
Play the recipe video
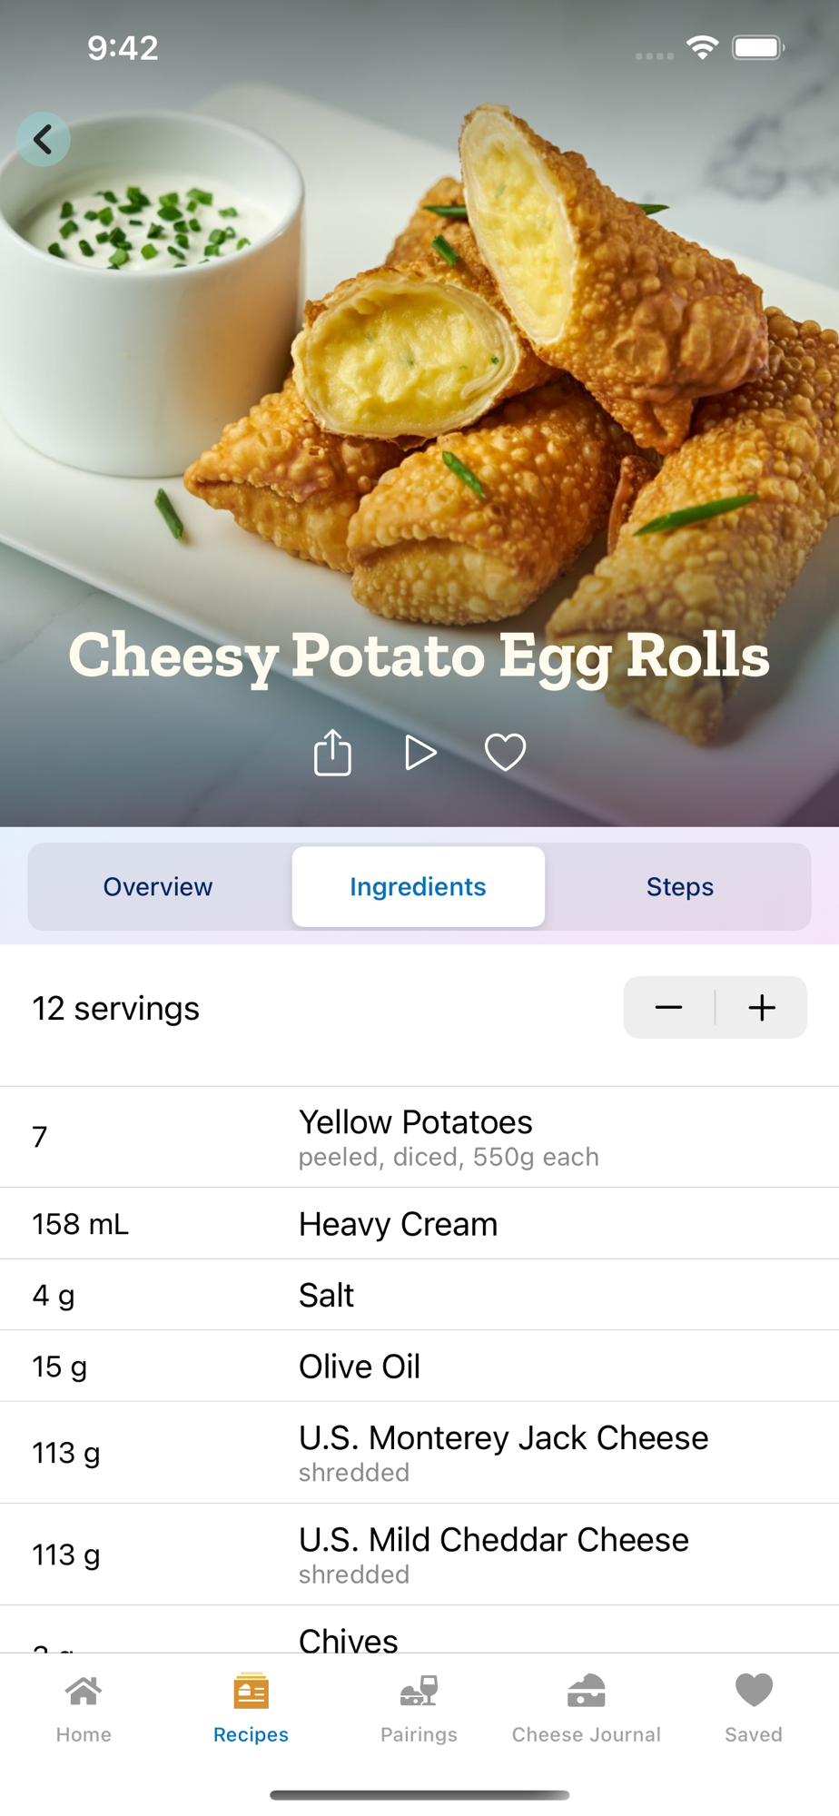pyautogui.click(x=419, y=753)
